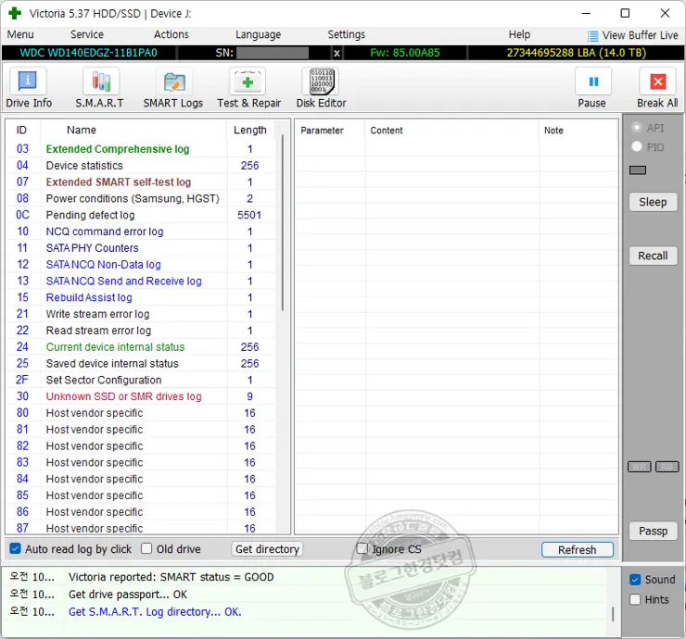
Task: Open the Drive Info panel
Action: 29,89
